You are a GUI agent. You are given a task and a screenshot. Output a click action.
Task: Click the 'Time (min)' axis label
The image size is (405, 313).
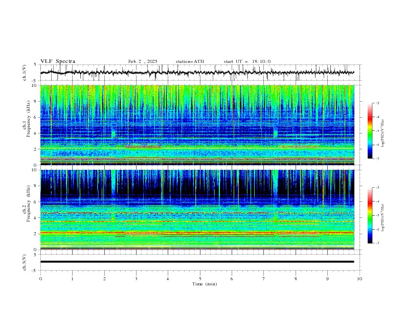coord(205,284)
